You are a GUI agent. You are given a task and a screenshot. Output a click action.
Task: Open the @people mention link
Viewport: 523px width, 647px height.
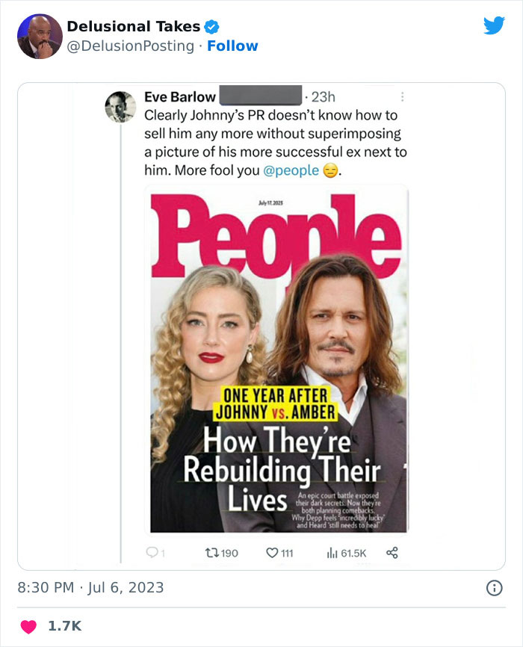(291, 170)
